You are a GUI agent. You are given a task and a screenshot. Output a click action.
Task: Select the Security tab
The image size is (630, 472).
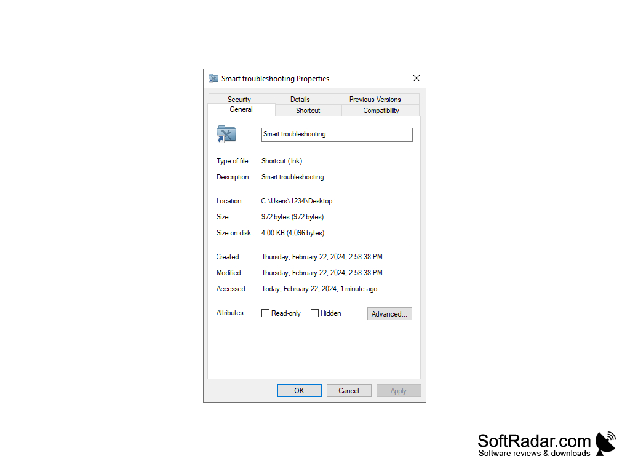click(239, 99)
